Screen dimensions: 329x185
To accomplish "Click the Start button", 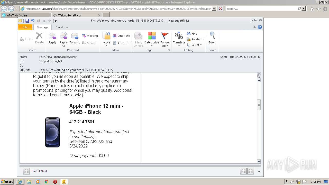I will 7,181.
